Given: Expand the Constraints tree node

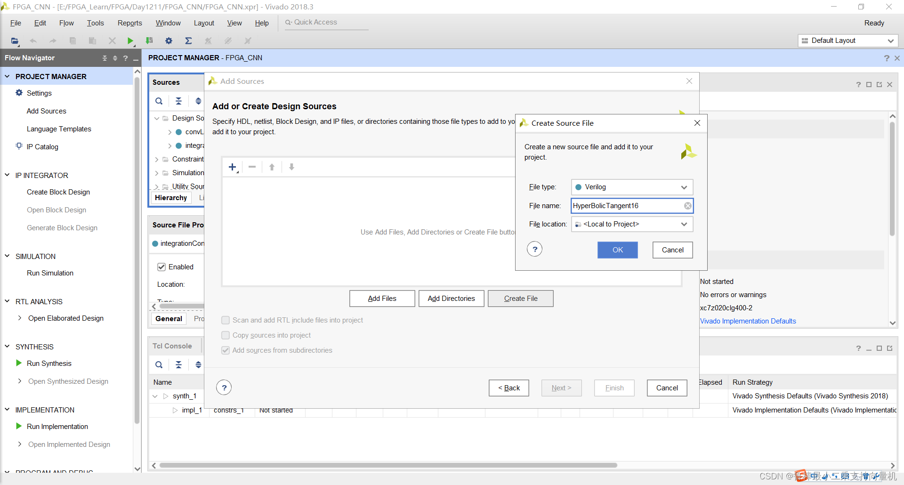Looking at the screenshot, I should (157, 159).
